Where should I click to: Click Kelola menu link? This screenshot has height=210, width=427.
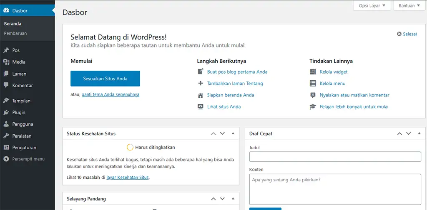[332, 84]
